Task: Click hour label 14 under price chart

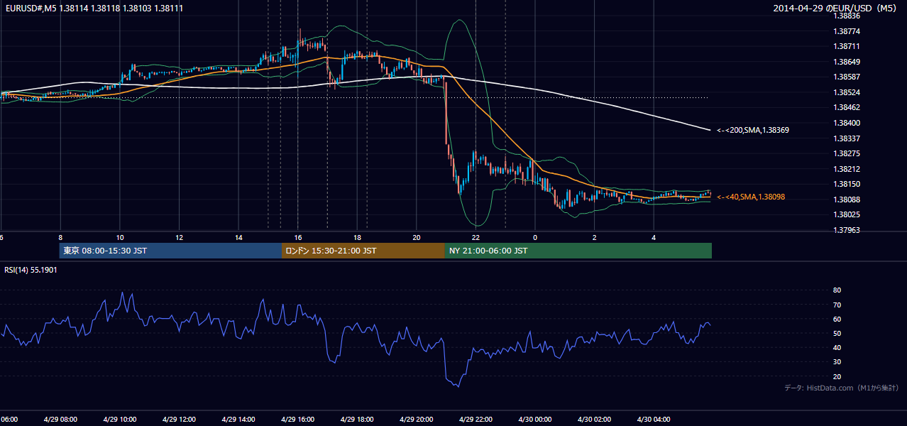Action: click(238, 237)
